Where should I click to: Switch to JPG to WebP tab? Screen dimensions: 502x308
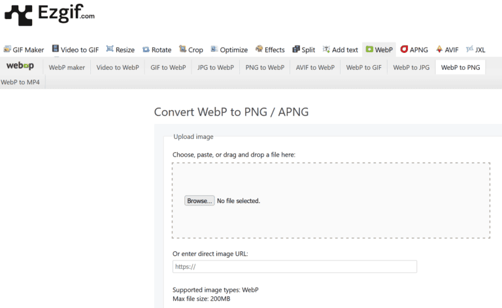(x=216, y=67)
